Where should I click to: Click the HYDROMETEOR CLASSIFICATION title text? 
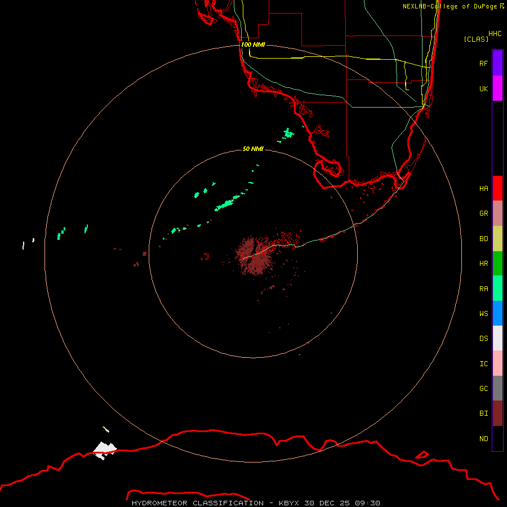(x=197, y=503)
